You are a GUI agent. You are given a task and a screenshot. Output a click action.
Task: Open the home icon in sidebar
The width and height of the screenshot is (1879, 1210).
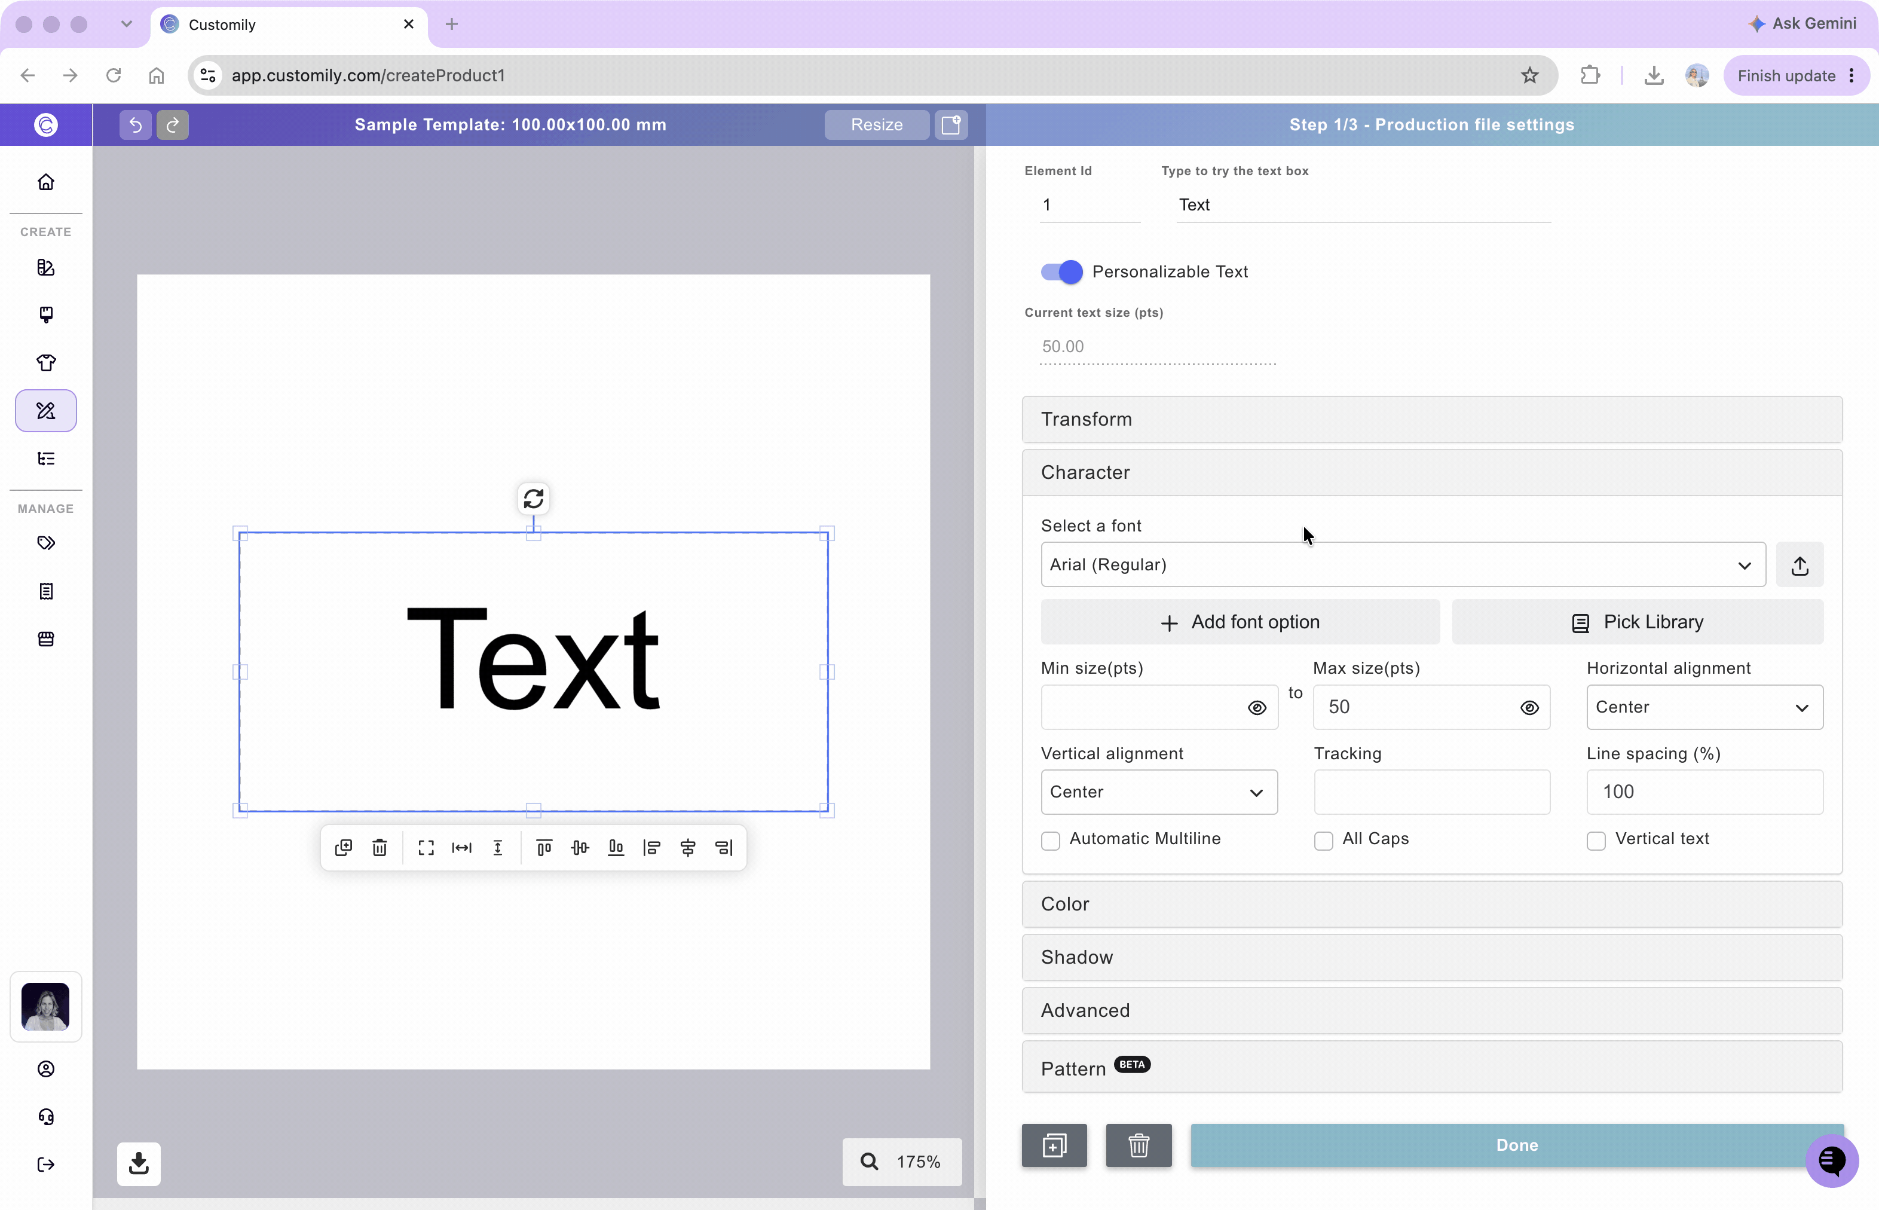coord(47,182)
